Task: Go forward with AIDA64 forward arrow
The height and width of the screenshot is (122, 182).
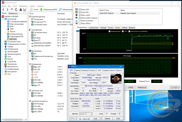Action: tap(7, 10)
